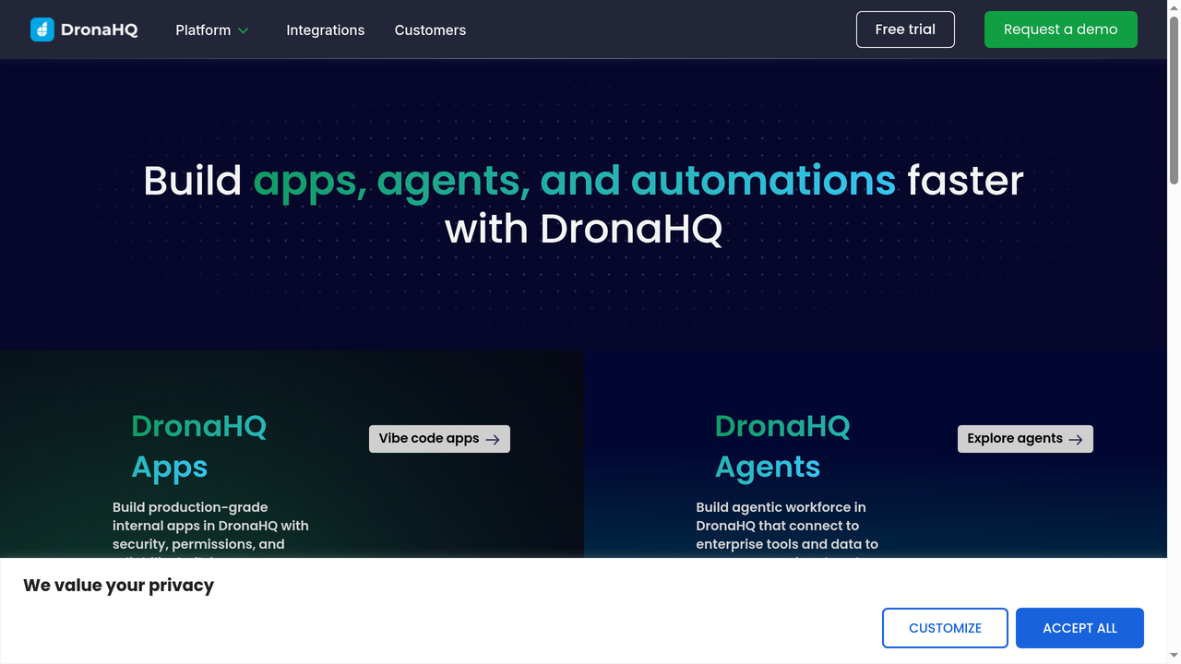
Task: Customize privacy preferences
Action: 945,628
